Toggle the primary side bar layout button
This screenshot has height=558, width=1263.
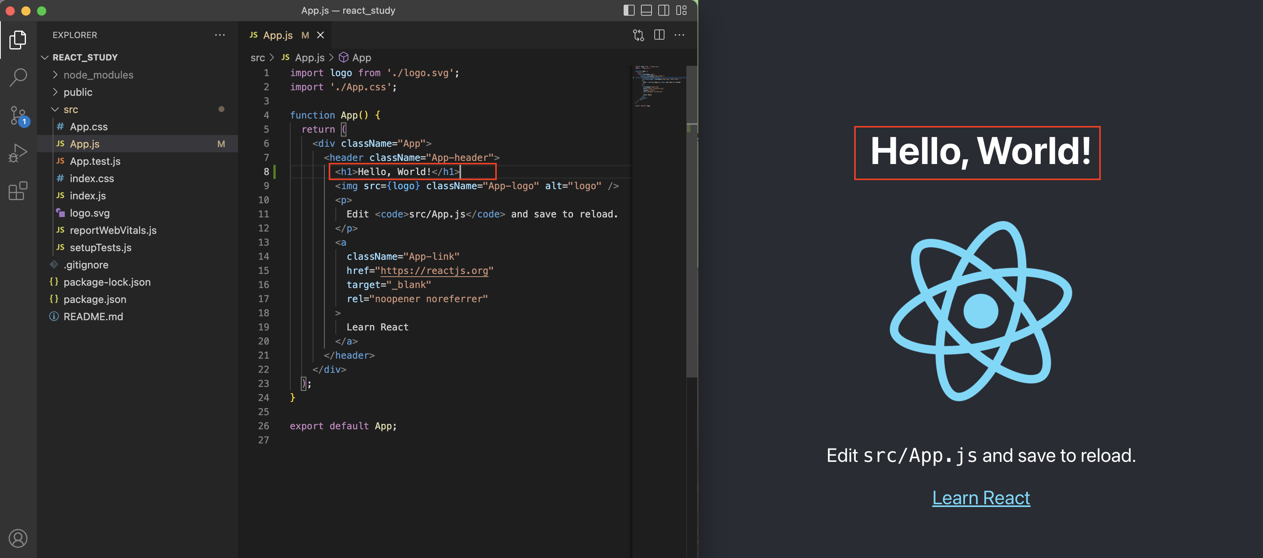point(629,10)
